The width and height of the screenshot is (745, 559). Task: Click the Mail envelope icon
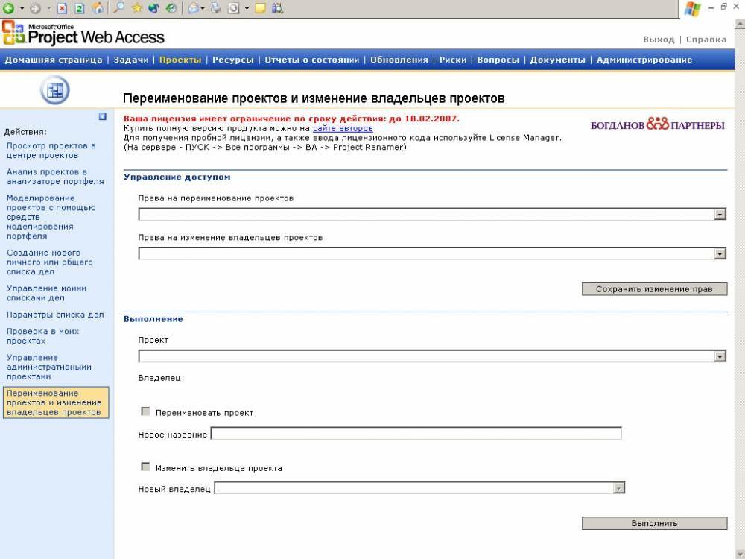(194, 7)
